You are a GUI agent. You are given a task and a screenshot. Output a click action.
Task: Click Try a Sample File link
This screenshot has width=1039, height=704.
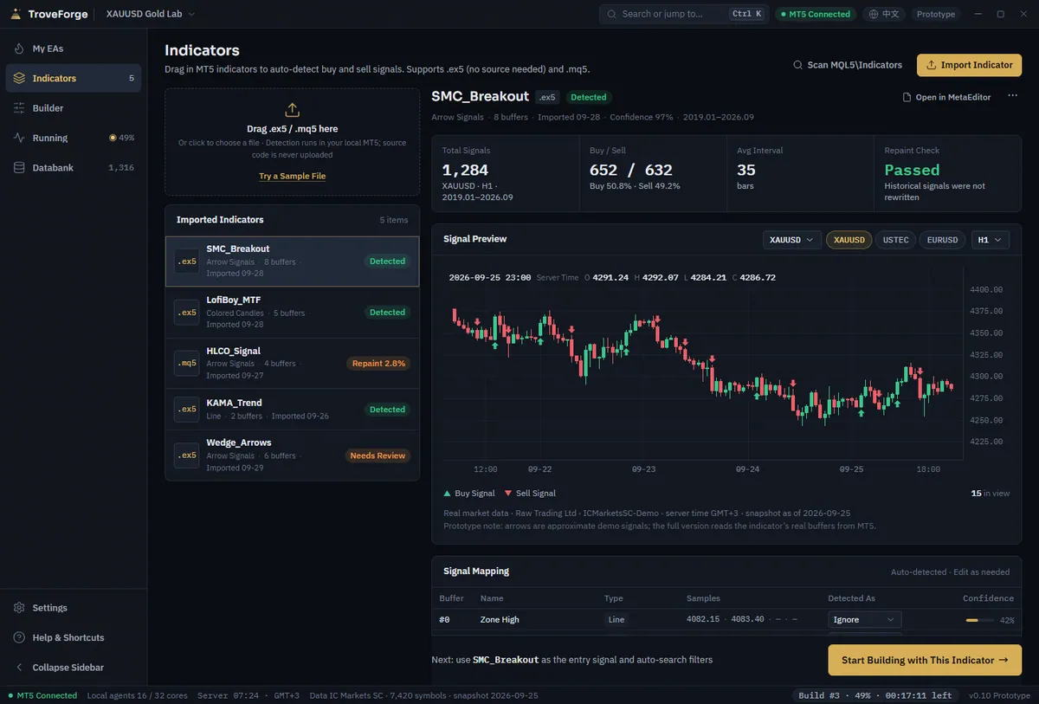[x=293, y=176]
